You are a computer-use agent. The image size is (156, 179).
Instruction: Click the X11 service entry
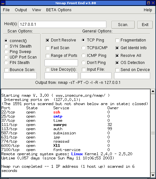[57, 146]
